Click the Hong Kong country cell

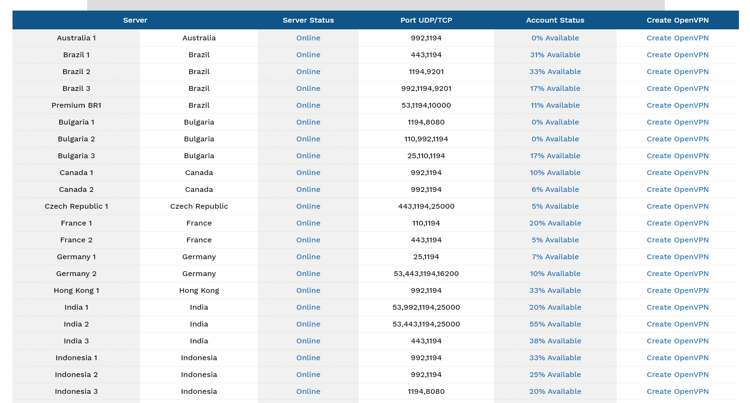tap(199, 290)
